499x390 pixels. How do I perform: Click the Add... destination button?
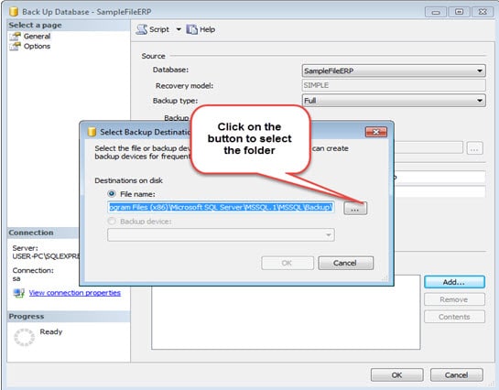click(x=454, y=282)
